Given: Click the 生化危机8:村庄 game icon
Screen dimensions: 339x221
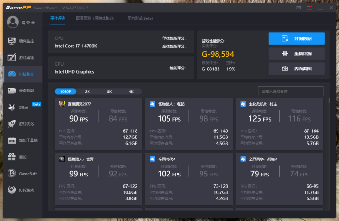Looking at the screenshot, I should [x=243, y=104].
